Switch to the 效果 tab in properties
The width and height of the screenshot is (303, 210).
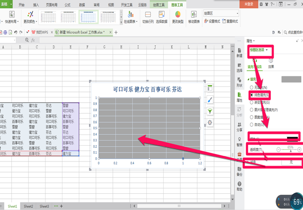pos(271,64)
